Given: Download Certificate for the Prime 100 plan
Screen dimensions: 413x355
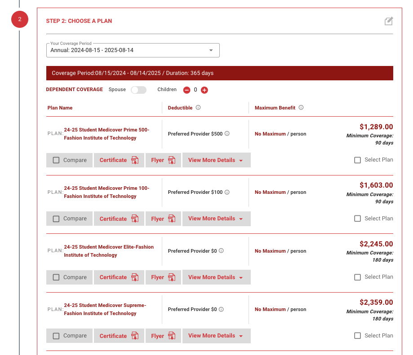Looking at the screenshot, I should coord(119,219).
